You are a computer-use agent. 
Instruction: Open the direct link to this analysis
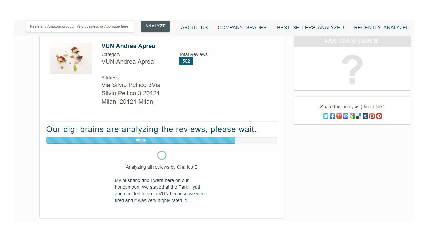372,107
